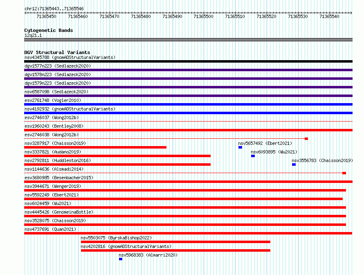Click nsv3556783 (Chaisson2019) label
Image resolution: width=364 pixels, height=275 pixels.
click(x=322, y=160)
